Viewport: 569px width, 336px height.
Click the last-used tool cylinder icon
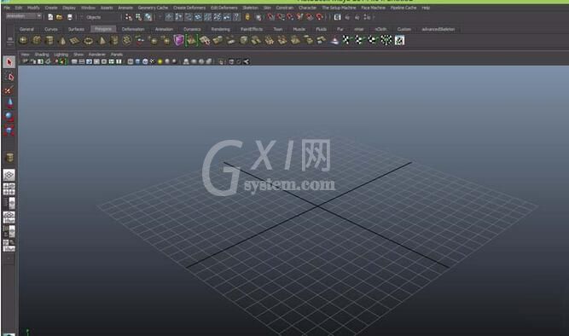coord(9,157)
